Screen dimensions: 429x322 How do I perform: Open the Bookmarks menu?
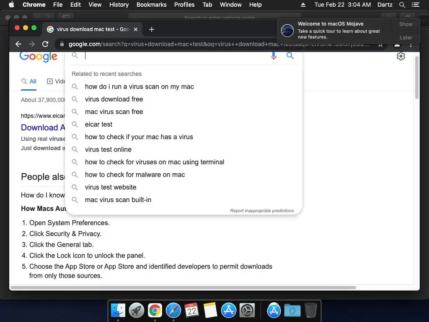(x=152, y=5)
